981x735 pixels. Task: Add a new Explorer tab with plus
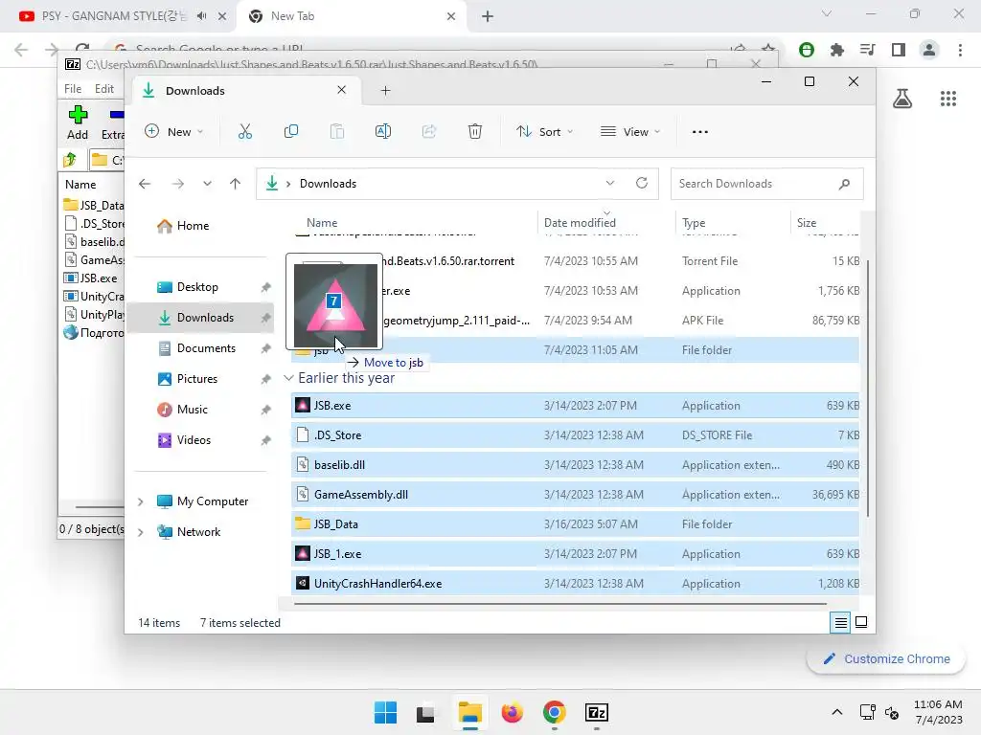(x=385, y=91)
